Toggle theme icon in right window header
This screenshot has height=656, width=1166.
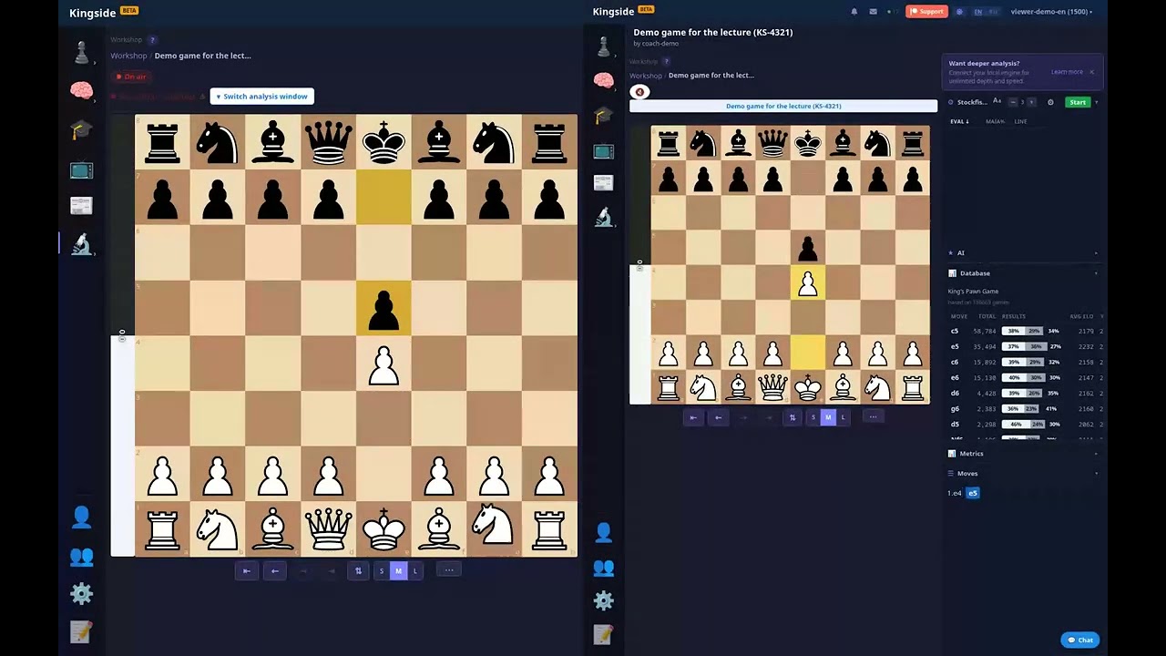tap(959, 12)
